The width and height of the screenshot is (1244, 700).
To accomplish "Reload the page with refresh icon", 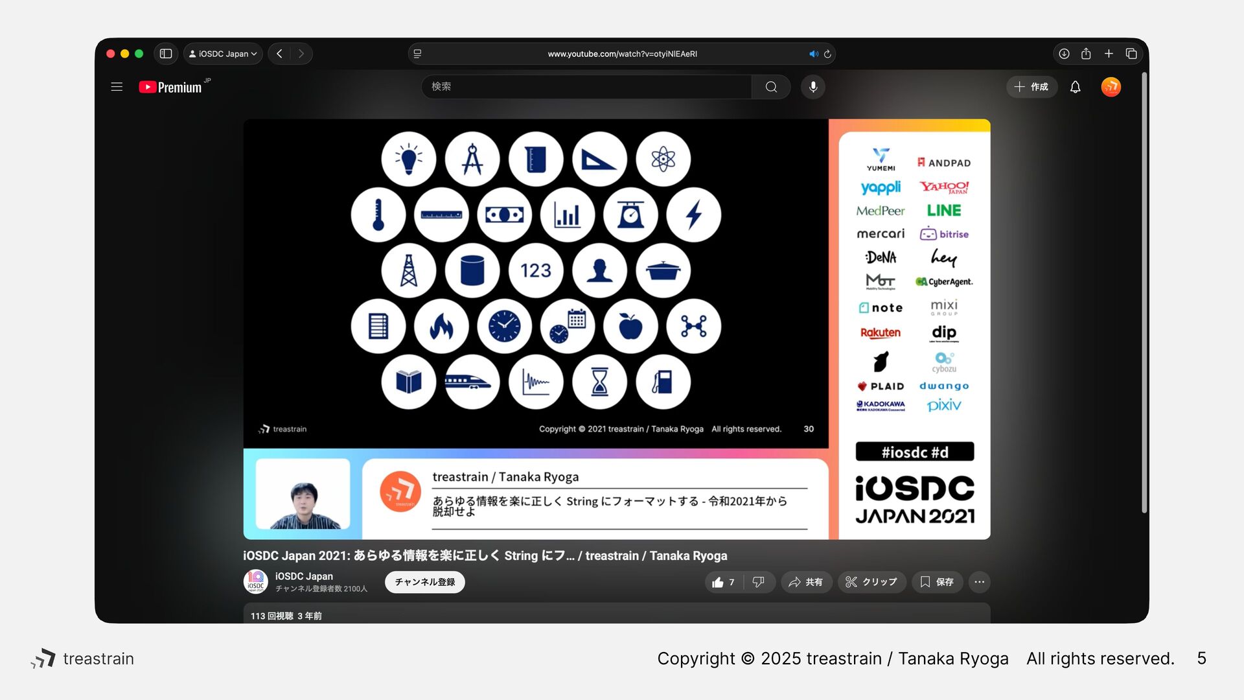I will click(827, 54).
